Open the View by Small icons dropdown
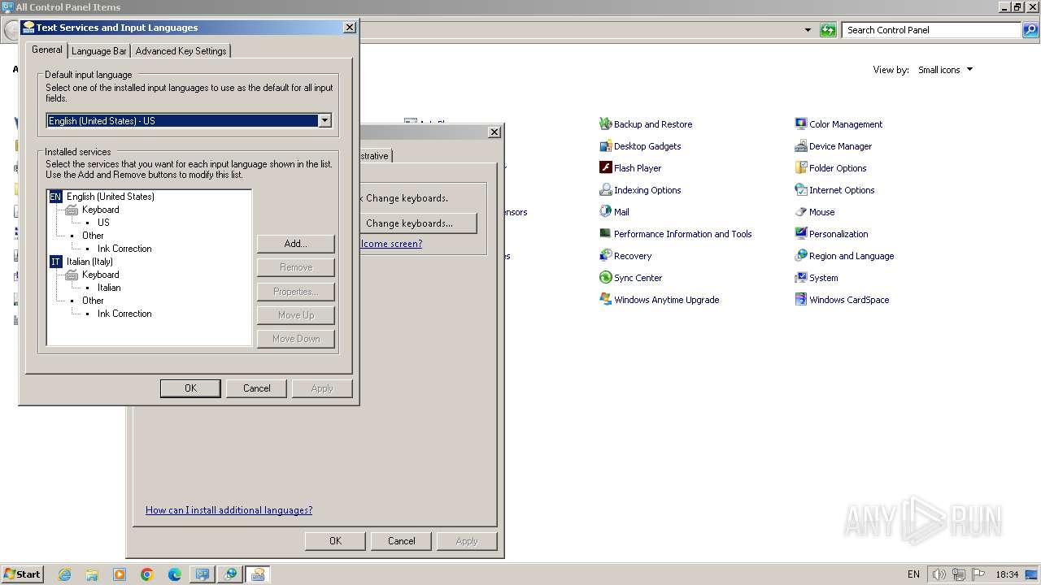1041x585 pixels. [x=945, y=70]
